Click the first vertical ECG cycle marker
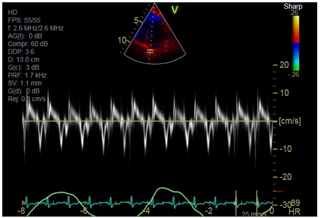 click(x=236, y=202)
